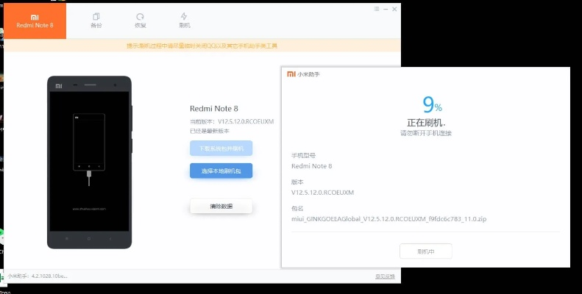Click the 下载系统包并刷机 button
The width and height of the screenshot is (582, 294).
point(221,148)
